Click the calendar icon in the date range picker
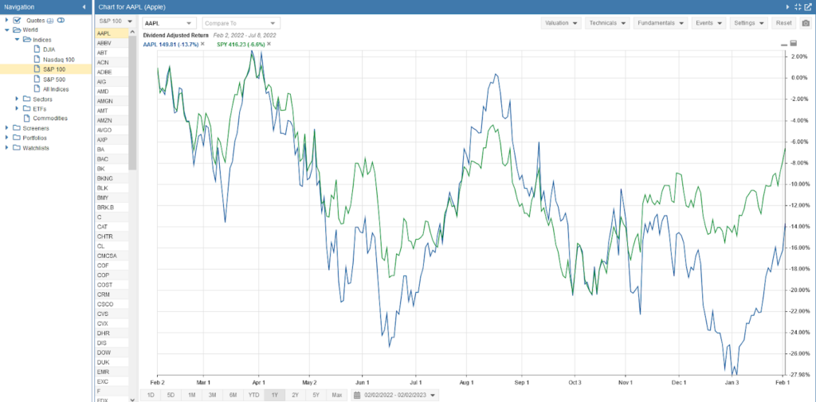This screenshot has width=816, height=402. pyautogui.click(x=357, y=396)
